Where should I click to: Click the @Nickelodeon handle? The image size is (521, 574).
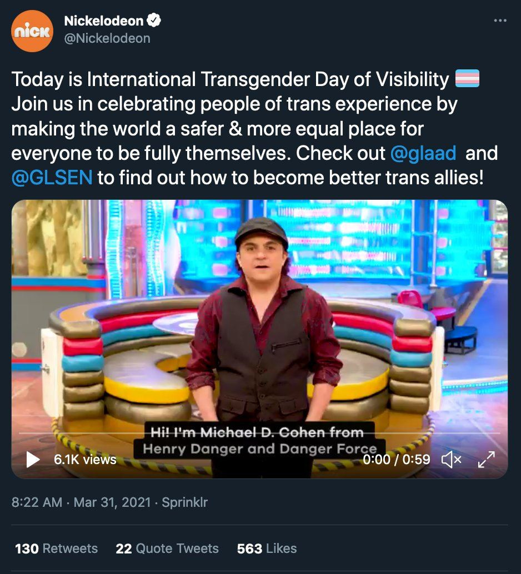click(107, 39)
